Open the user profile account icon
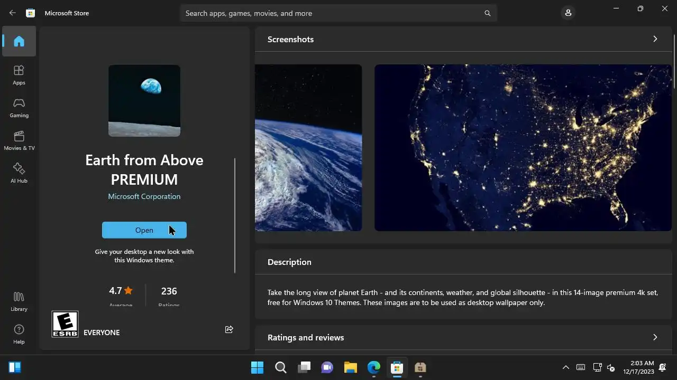This screenshot has width=677, height=380. pyautogui.click(x=568, y=13)
